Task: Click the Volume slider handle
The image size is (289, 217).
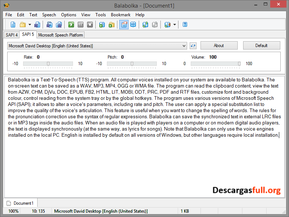Action: coord(239,64)
